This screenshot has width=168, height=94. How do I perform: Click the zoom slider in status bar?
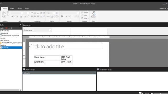[160, 93]
